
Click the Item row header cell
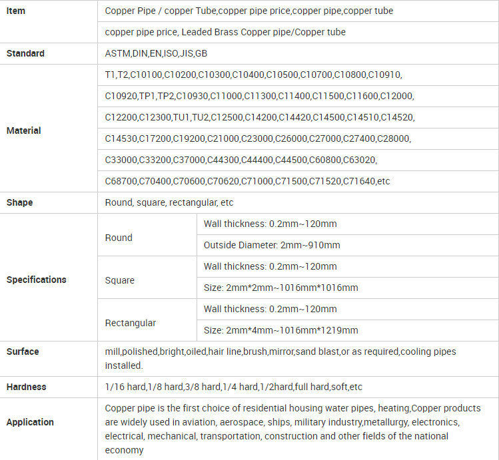coord(49,21)
